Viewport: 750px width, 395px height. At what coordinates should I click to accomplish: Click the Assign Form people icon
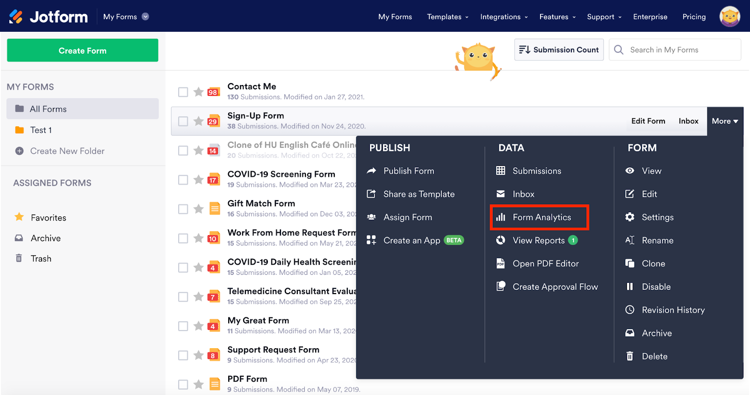click(371, 217)
